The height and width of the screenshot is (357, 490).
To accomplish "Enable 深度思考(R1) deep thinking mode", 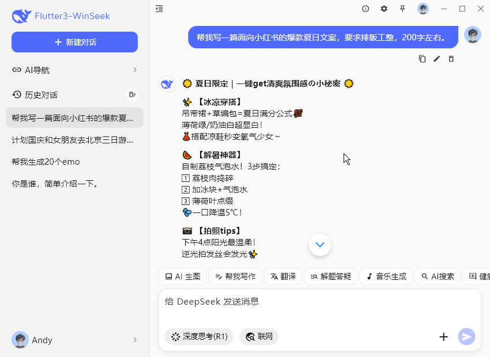I will tap(198, 337).
